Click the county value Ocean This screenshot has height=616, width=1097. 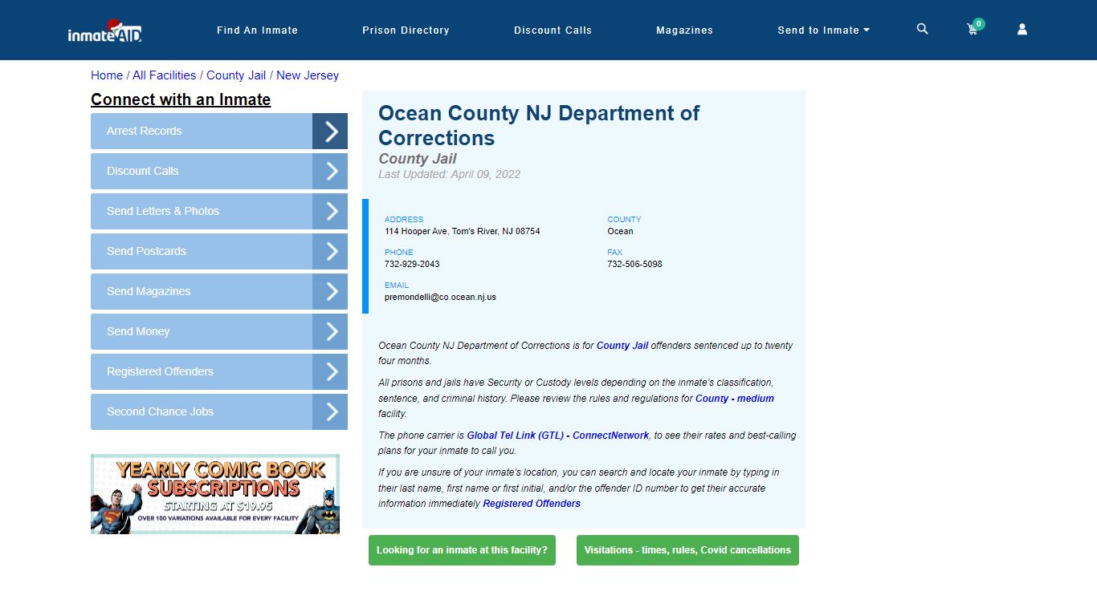pos(620,231)
